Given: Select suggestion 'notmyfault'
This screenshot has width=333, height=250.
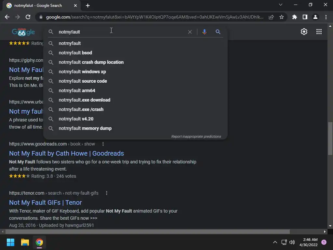Looking at the screenshot, I should click(136, 43).
